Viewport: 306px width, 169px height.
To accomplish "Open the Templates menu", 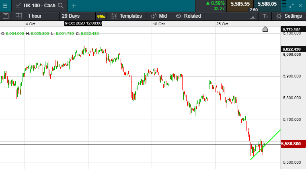I will [x=126, y=16].
